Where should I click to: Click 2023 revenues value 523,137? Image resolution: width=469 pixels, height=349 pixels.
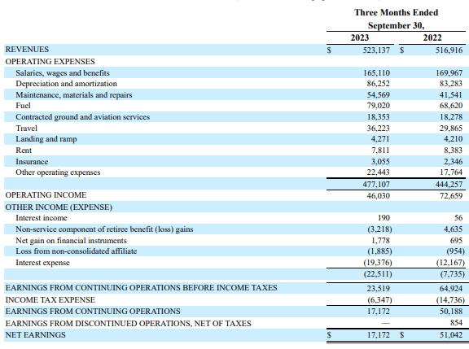[x=376, y=50]
